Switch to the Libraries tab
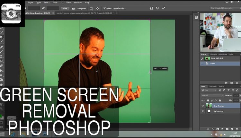241x138 pixels. point(213,54)
